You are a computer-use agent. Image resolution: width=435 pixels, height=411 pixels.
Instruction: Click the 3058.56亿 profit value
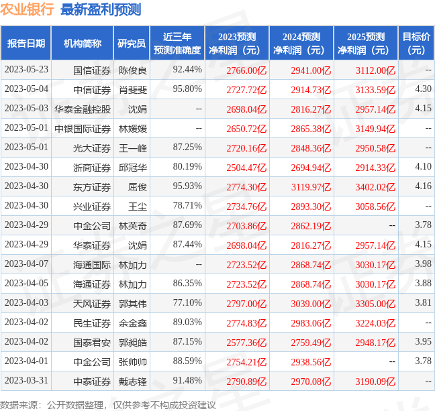point(375,207)
